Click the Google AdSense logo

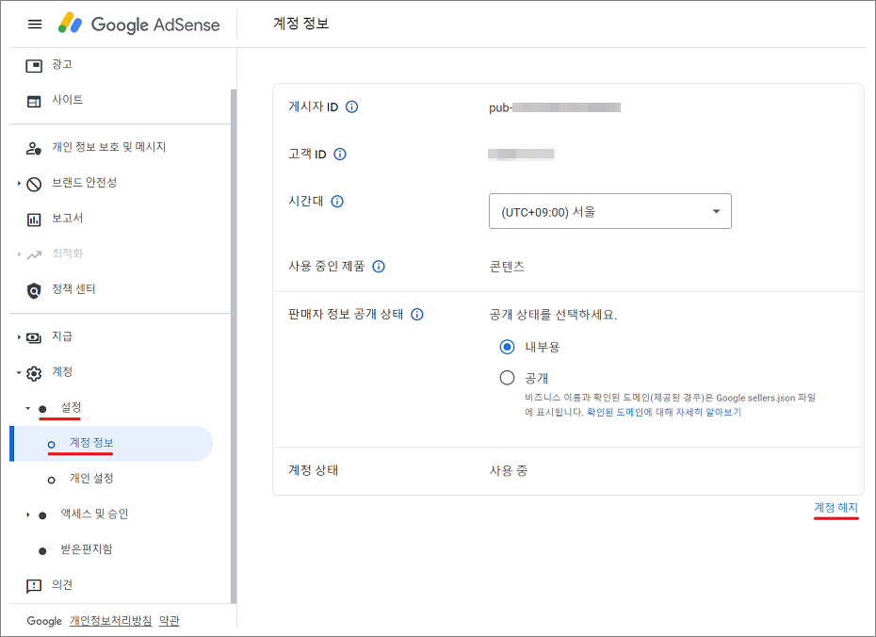tap(141, 24)
